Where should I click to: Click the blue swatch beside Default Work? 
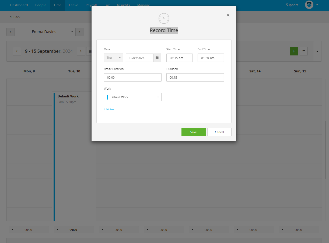[108, 97]
